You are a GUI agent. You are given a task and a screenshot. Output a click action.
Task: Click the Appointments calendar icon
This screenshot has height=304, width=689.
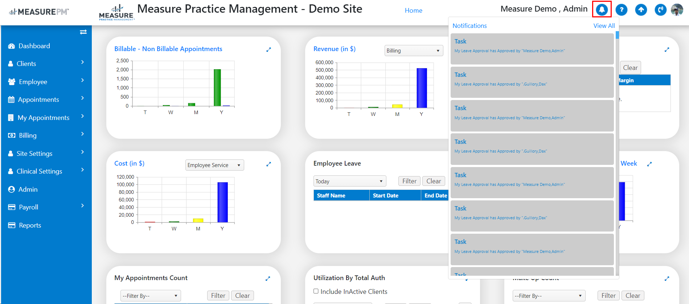click(11, 100)
